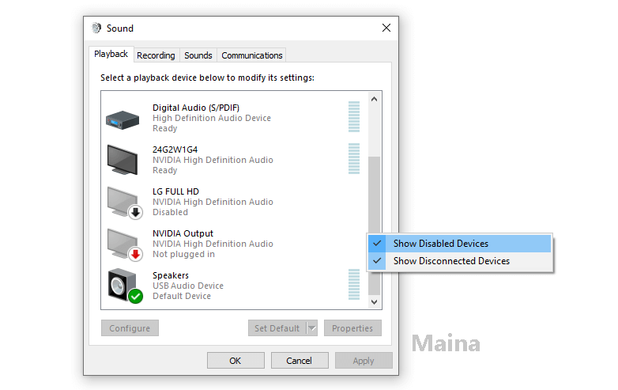Image resolution: width=618 pixels, height=390 pixels.
Task: Click 'High Definition Audio Device' description
Action: 212,118
